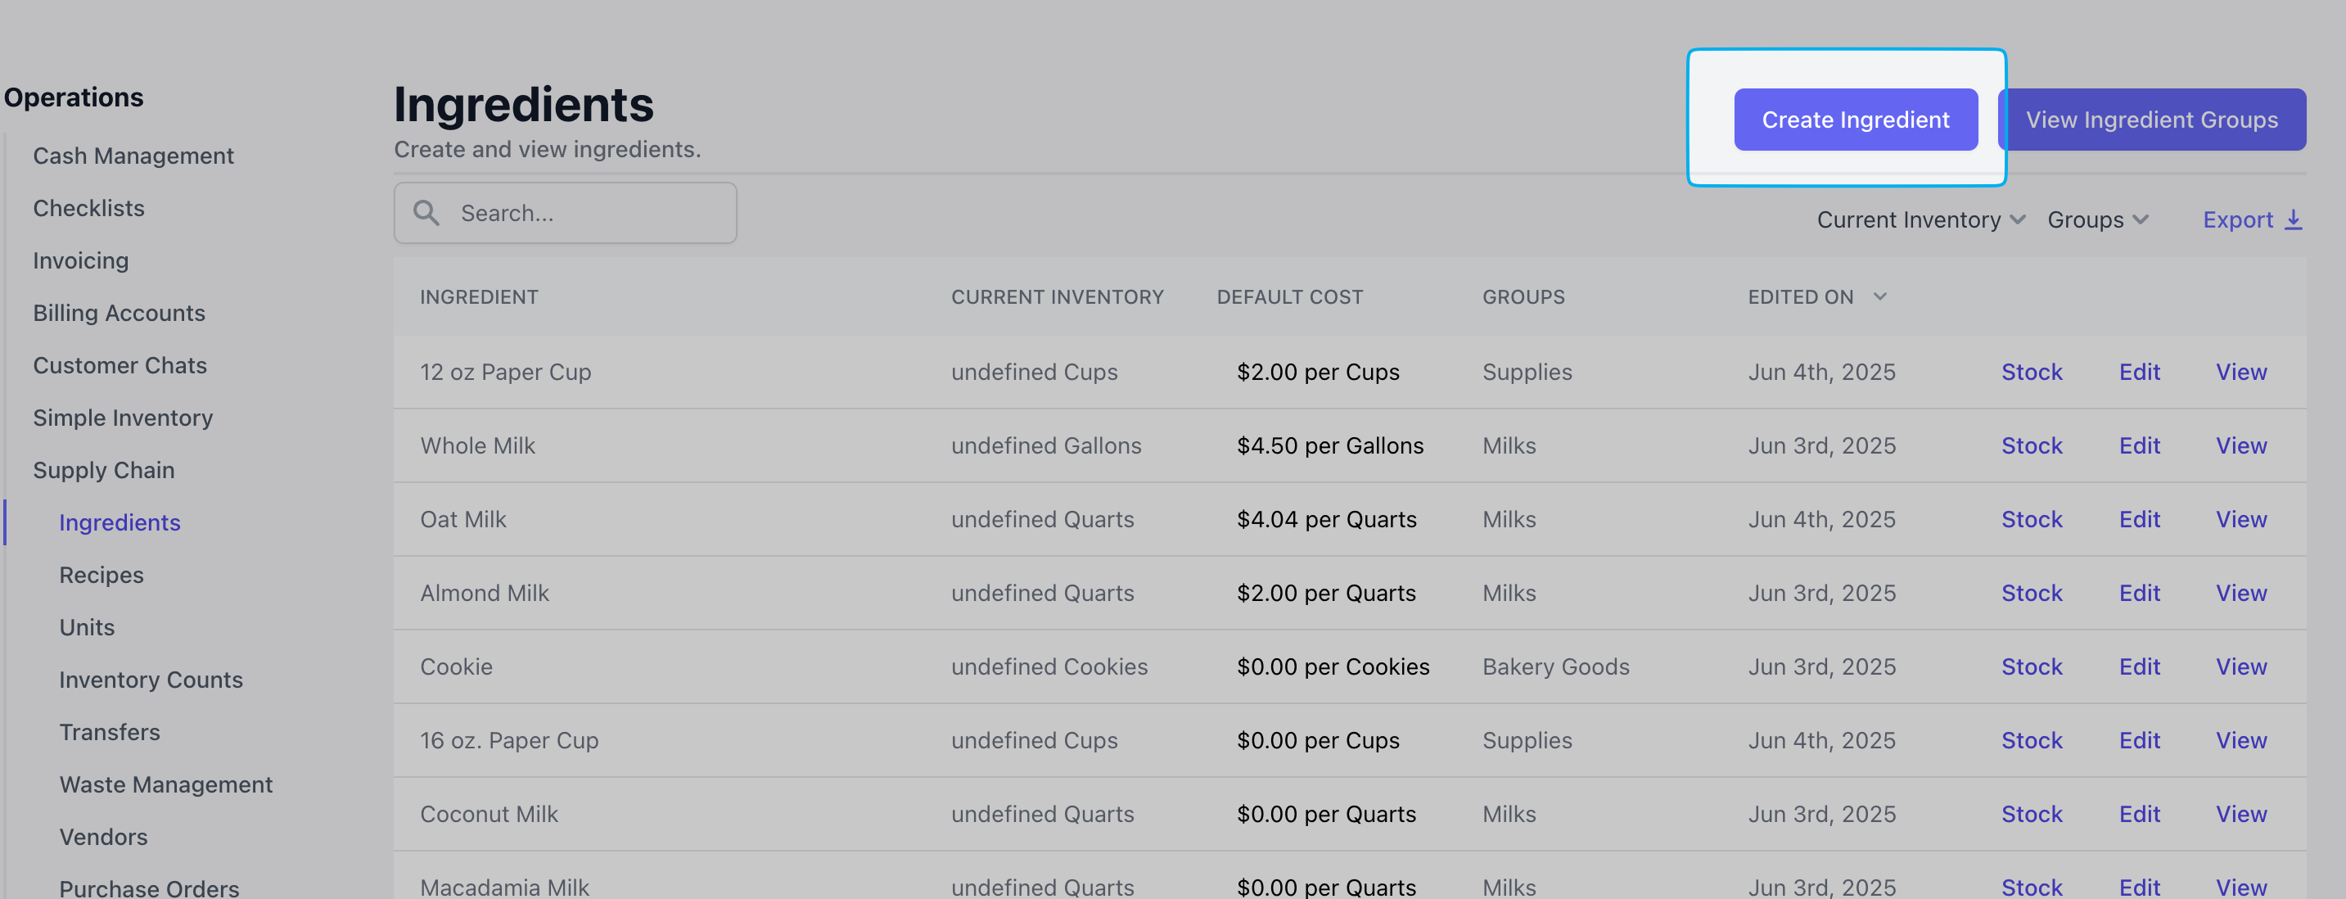The image size is (2346, 899).
Task: Click the Operations sidebar heading
Action: tap(74, 97)
